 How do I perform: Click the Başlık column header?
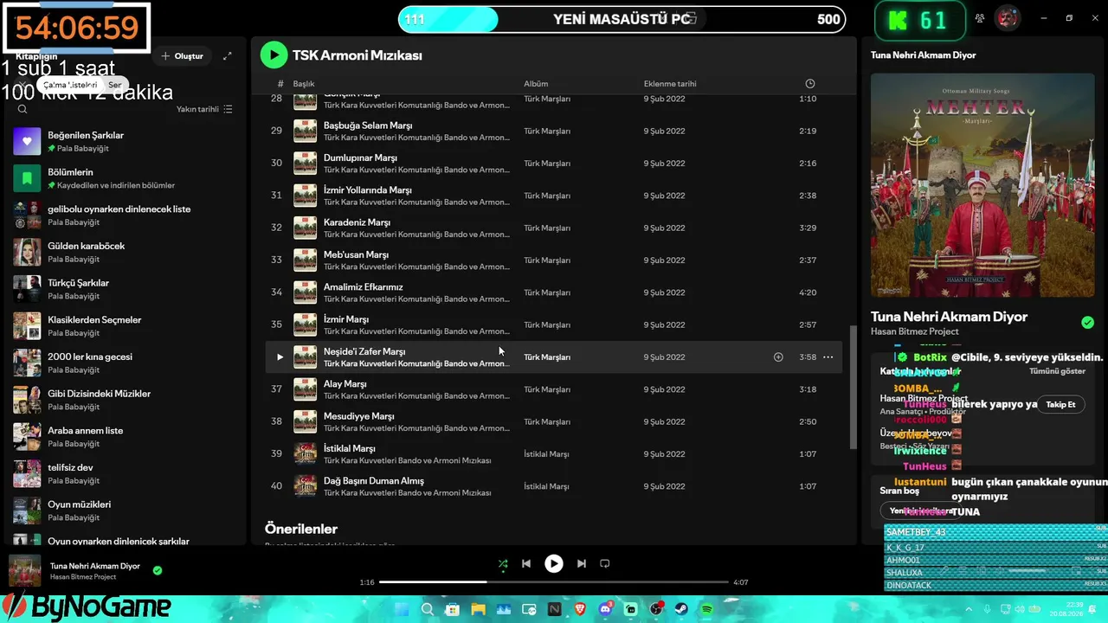[304, 84]
